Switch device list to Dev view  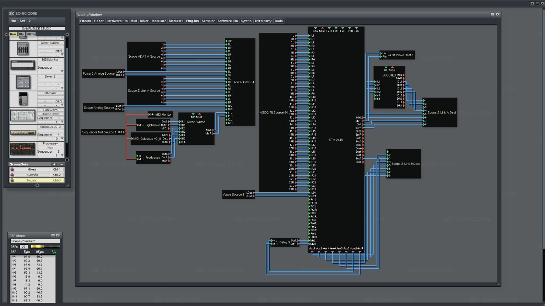[13, 34]
